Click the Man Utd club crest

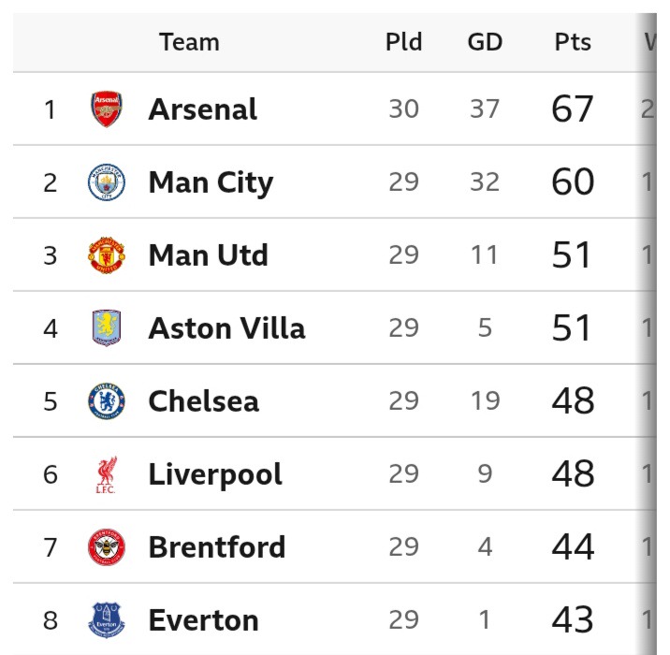point(106,255)
